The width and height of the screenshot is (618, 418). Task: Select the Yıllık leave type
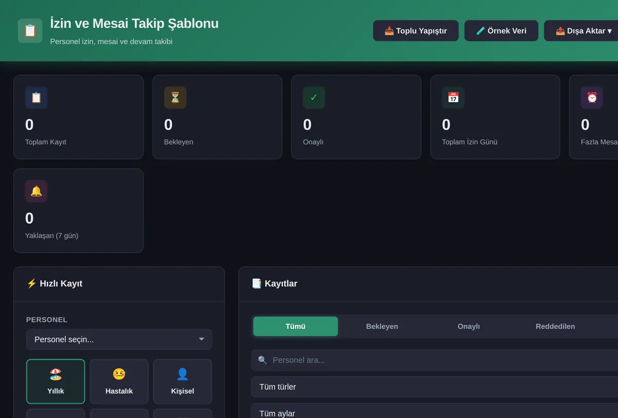tap(56, 381)
